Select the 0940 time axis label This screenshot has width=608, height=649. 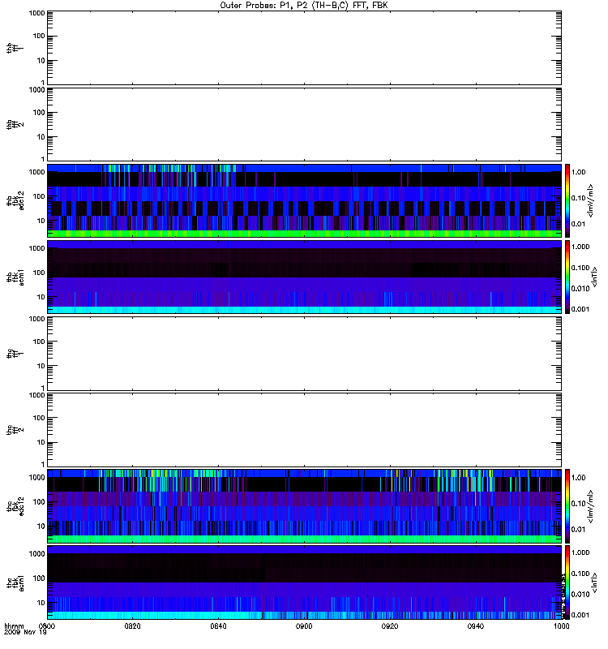coord(476,626)
